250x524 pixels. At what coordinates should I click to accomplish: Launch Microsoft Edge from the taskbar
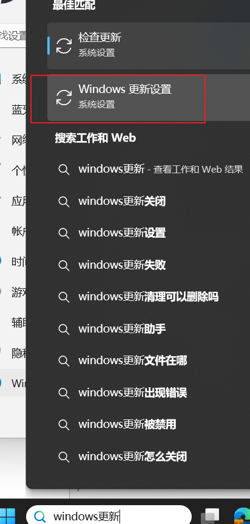tap(242, 516)
